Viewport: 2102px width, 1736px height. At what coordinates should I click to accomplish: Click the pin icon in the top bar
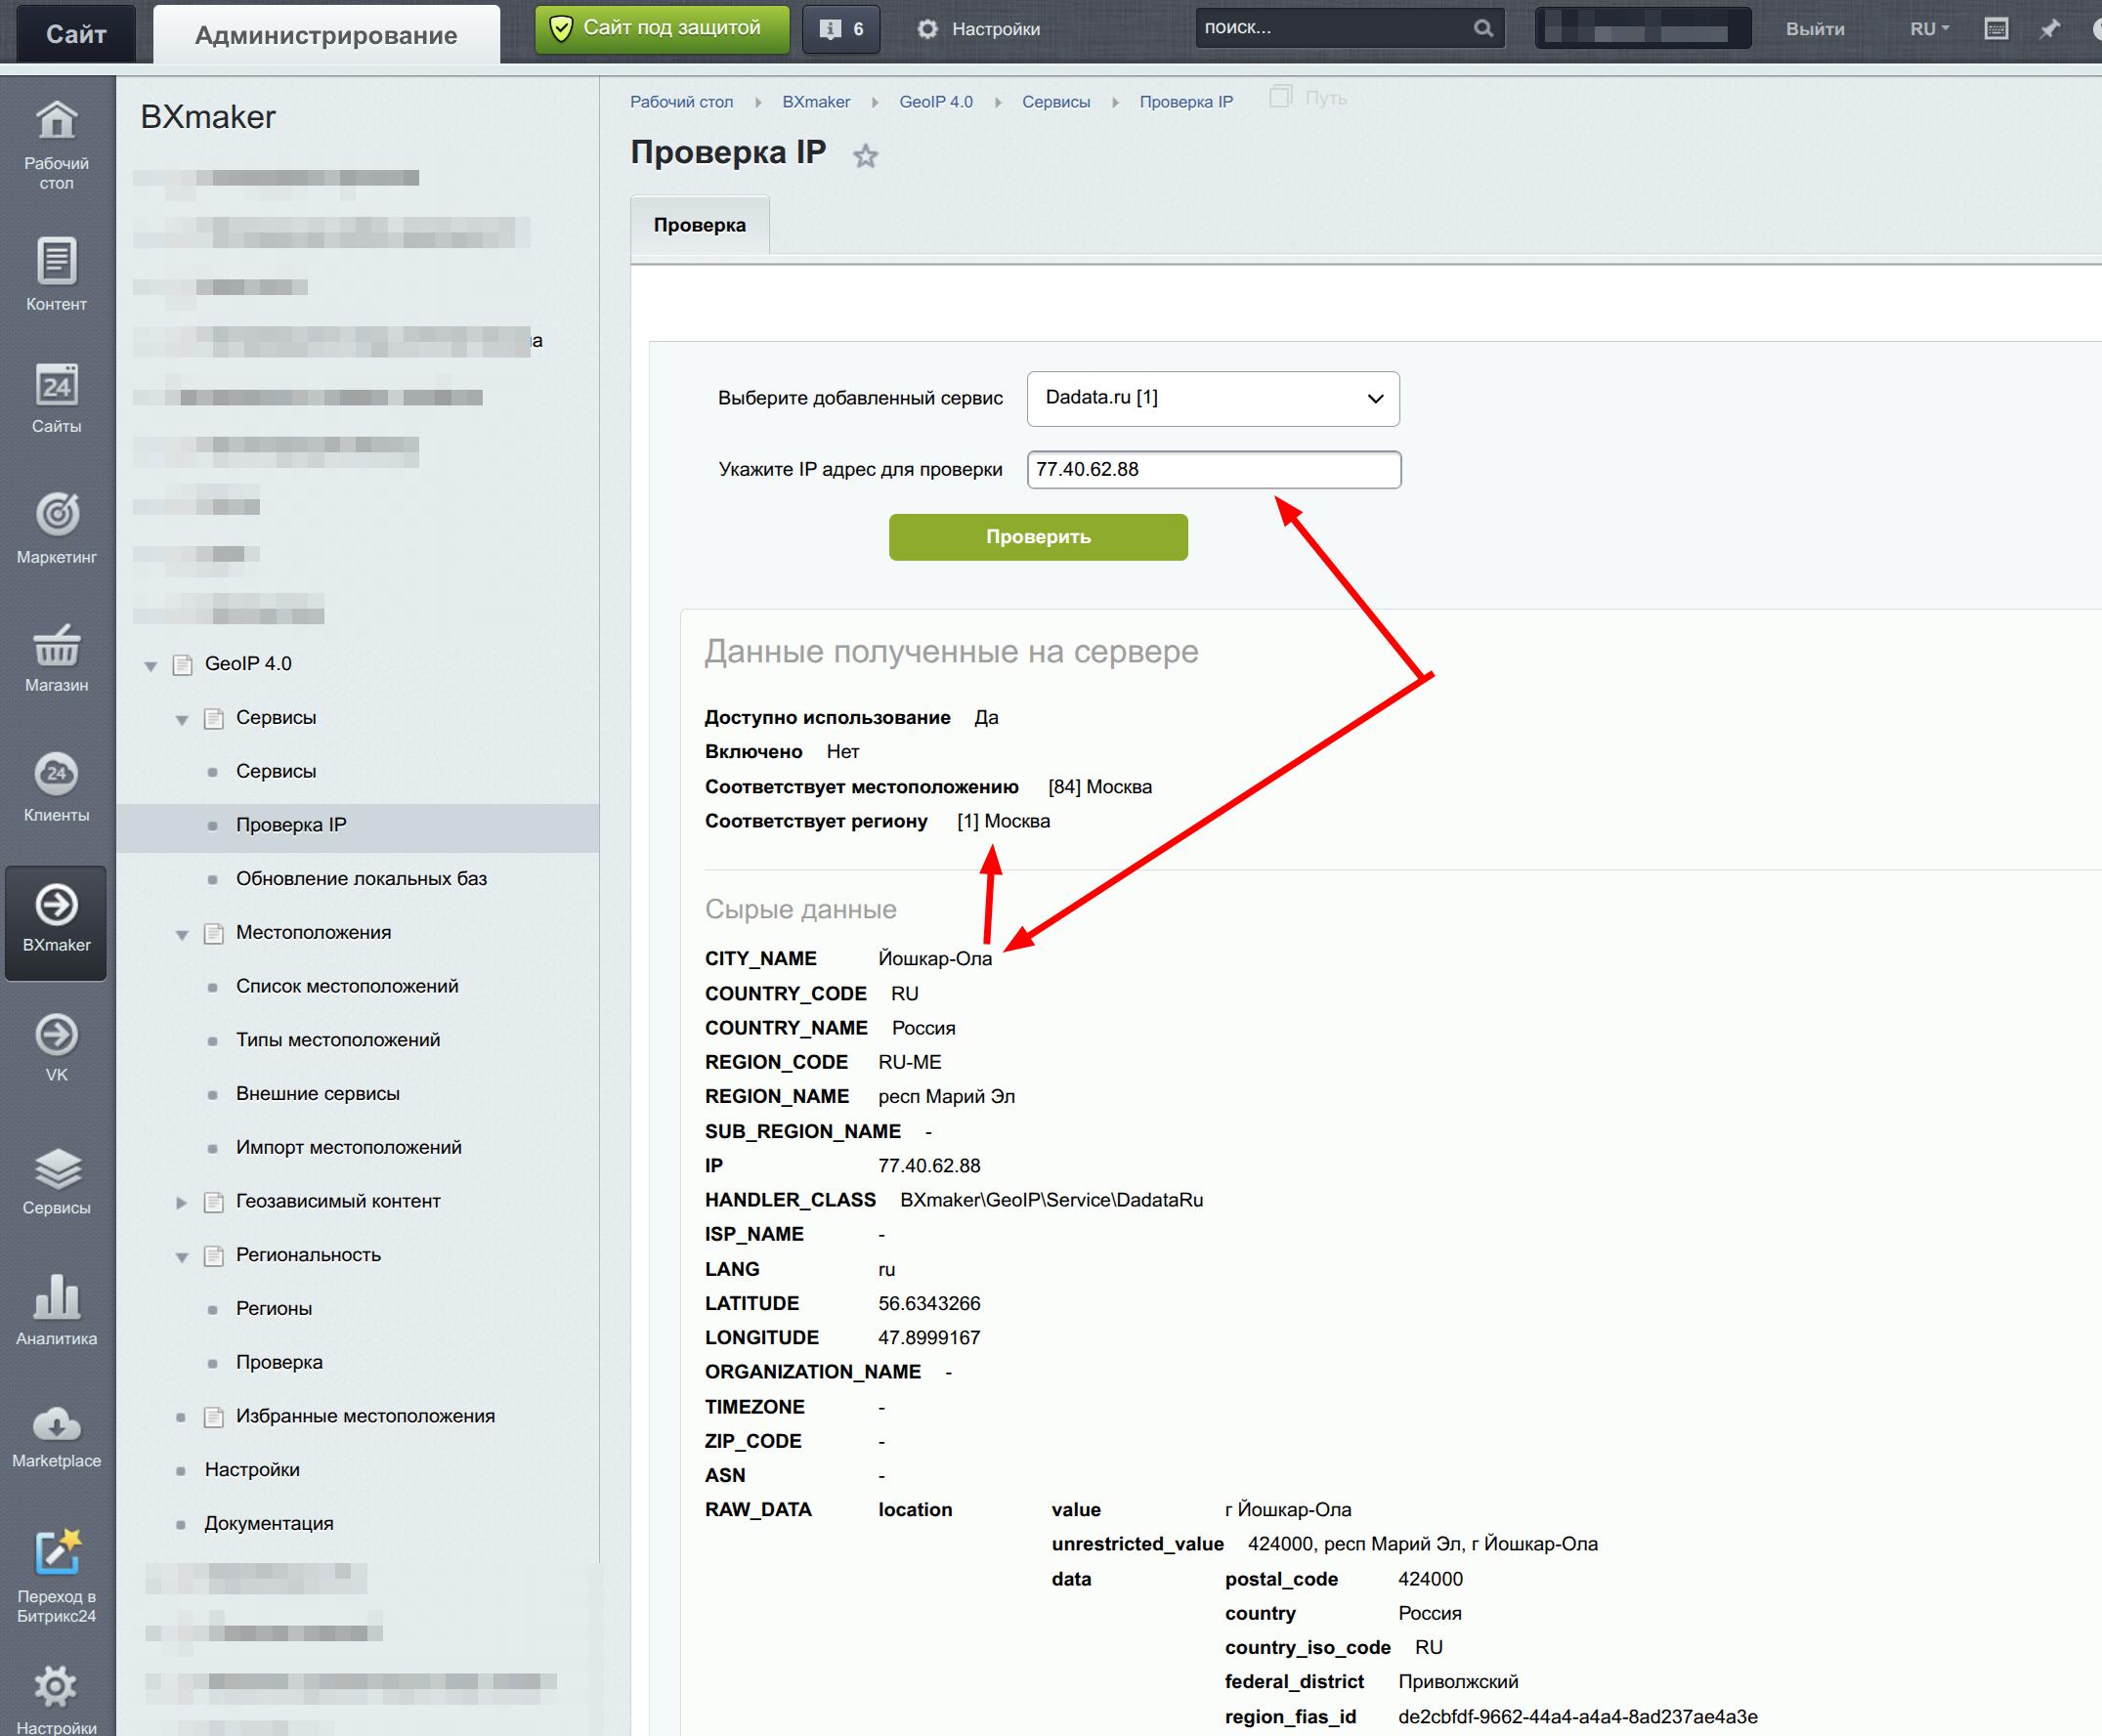[x=2050, y=29]
